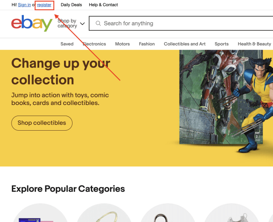Open the Electronics category

click(x=94, y=44)
